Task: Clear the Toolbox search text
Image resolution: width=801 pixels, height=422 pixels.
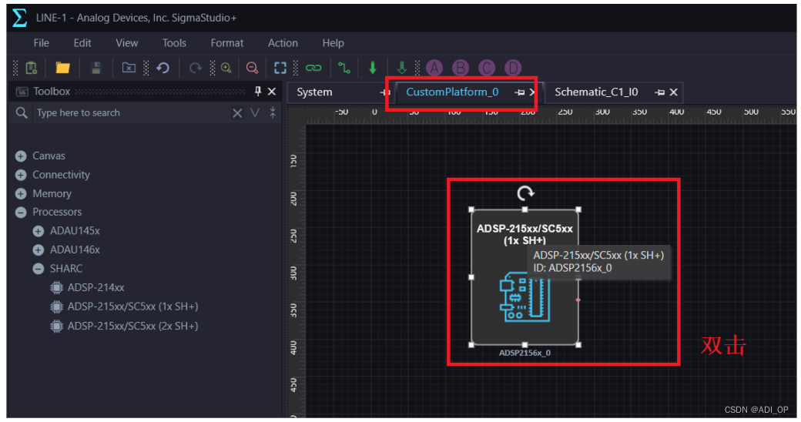Action: (237, 113)
